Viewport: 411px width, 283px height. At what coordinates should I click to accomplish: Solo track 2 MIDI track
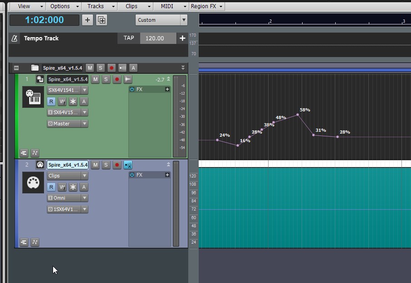[106, 165]
